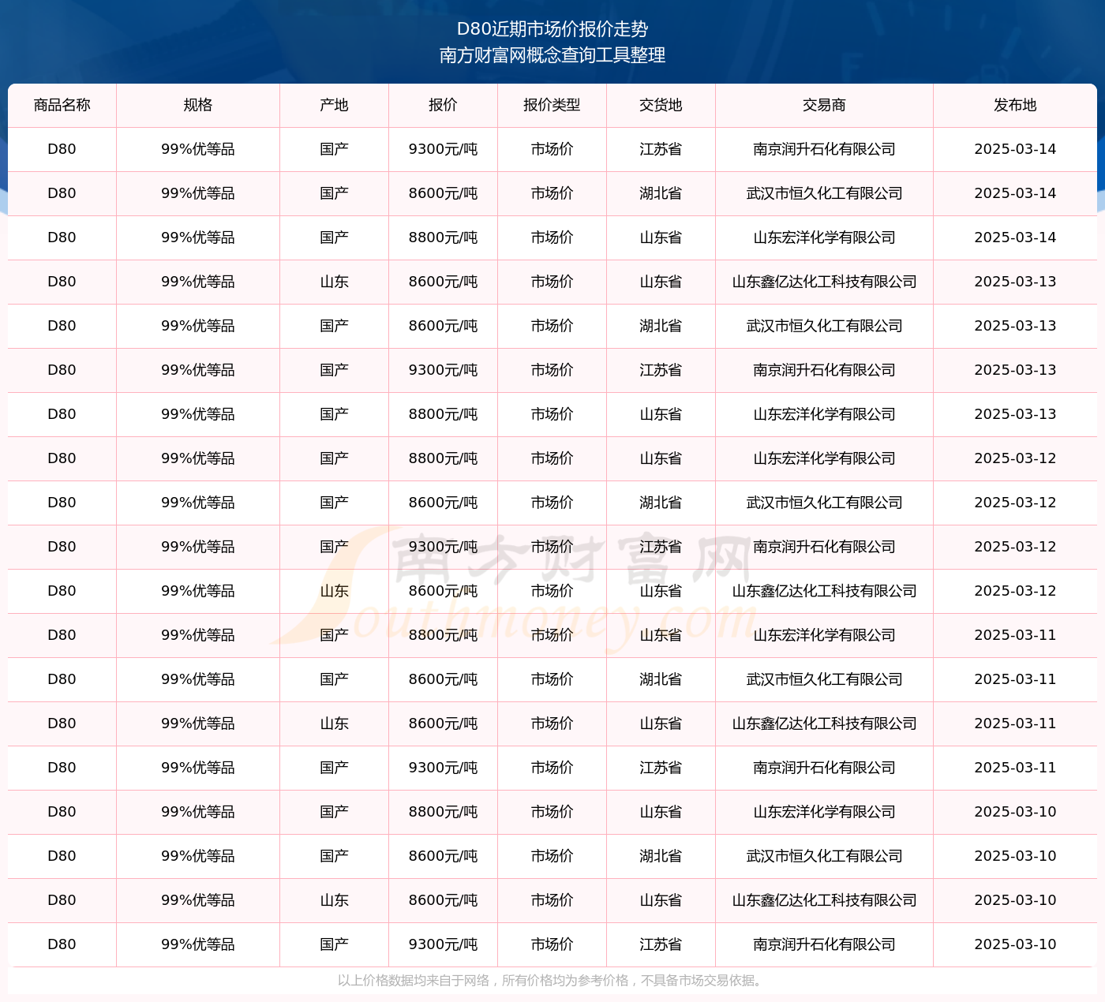Click the 报价 column header
The height and width of the screenshot is (1002, 1105).
pyautogui.click(x=443, y=105)
